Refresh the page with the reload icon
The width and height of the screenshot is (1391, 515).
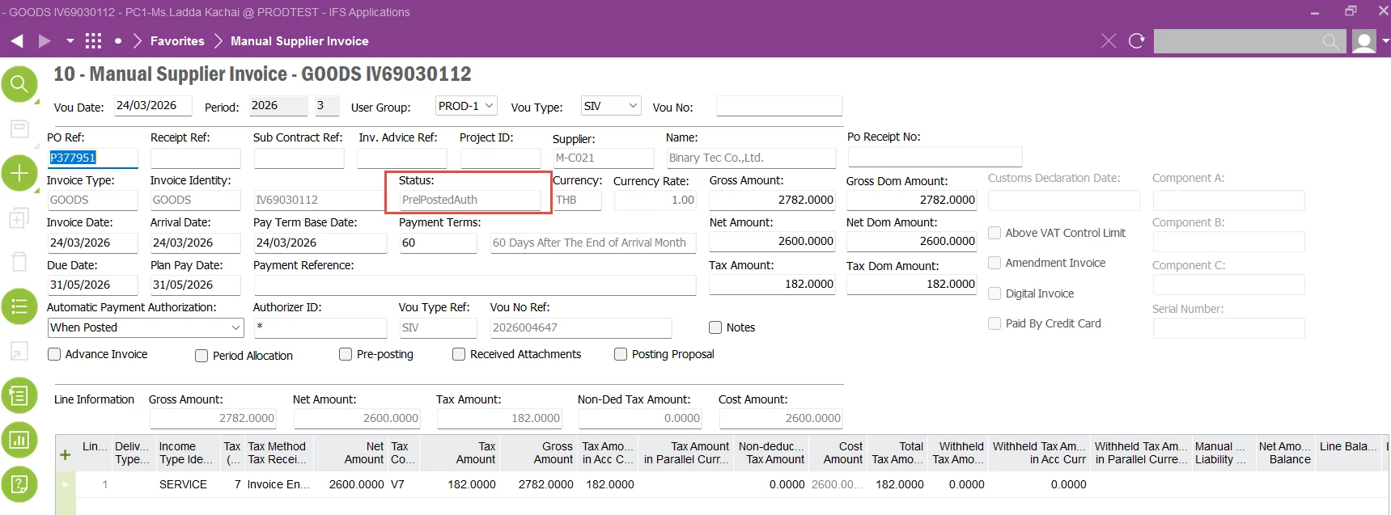click(1136, 40)
